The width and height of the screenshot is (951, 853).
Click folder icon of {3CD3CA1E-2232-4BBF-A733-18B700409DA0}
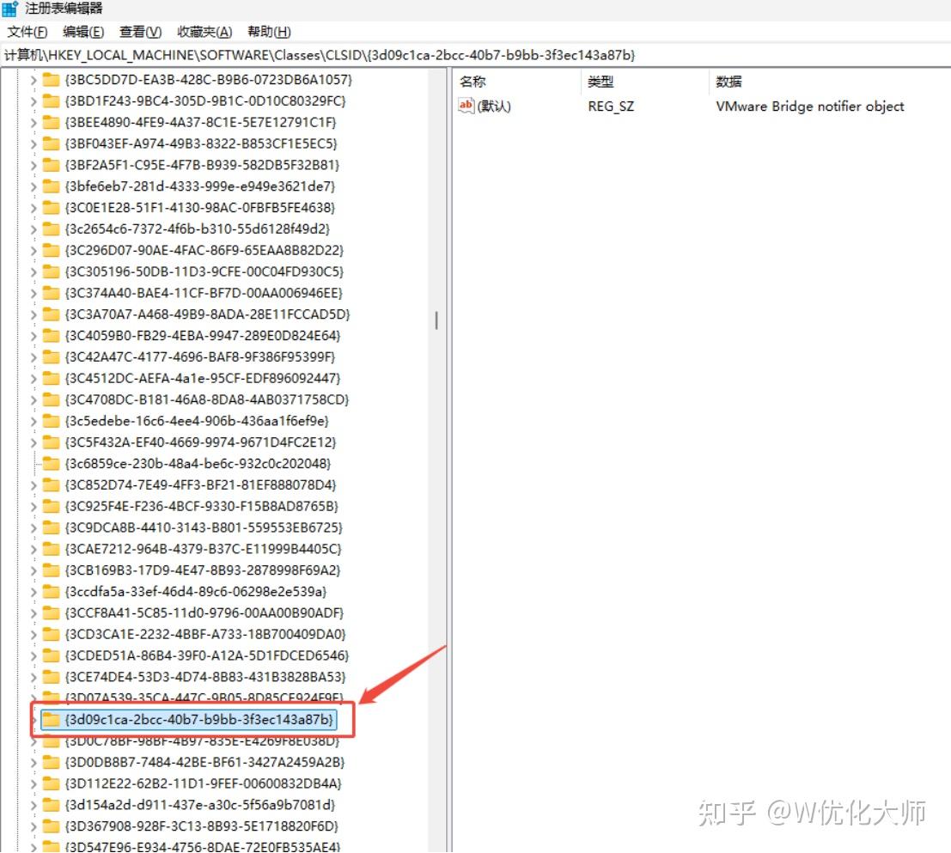51,634
